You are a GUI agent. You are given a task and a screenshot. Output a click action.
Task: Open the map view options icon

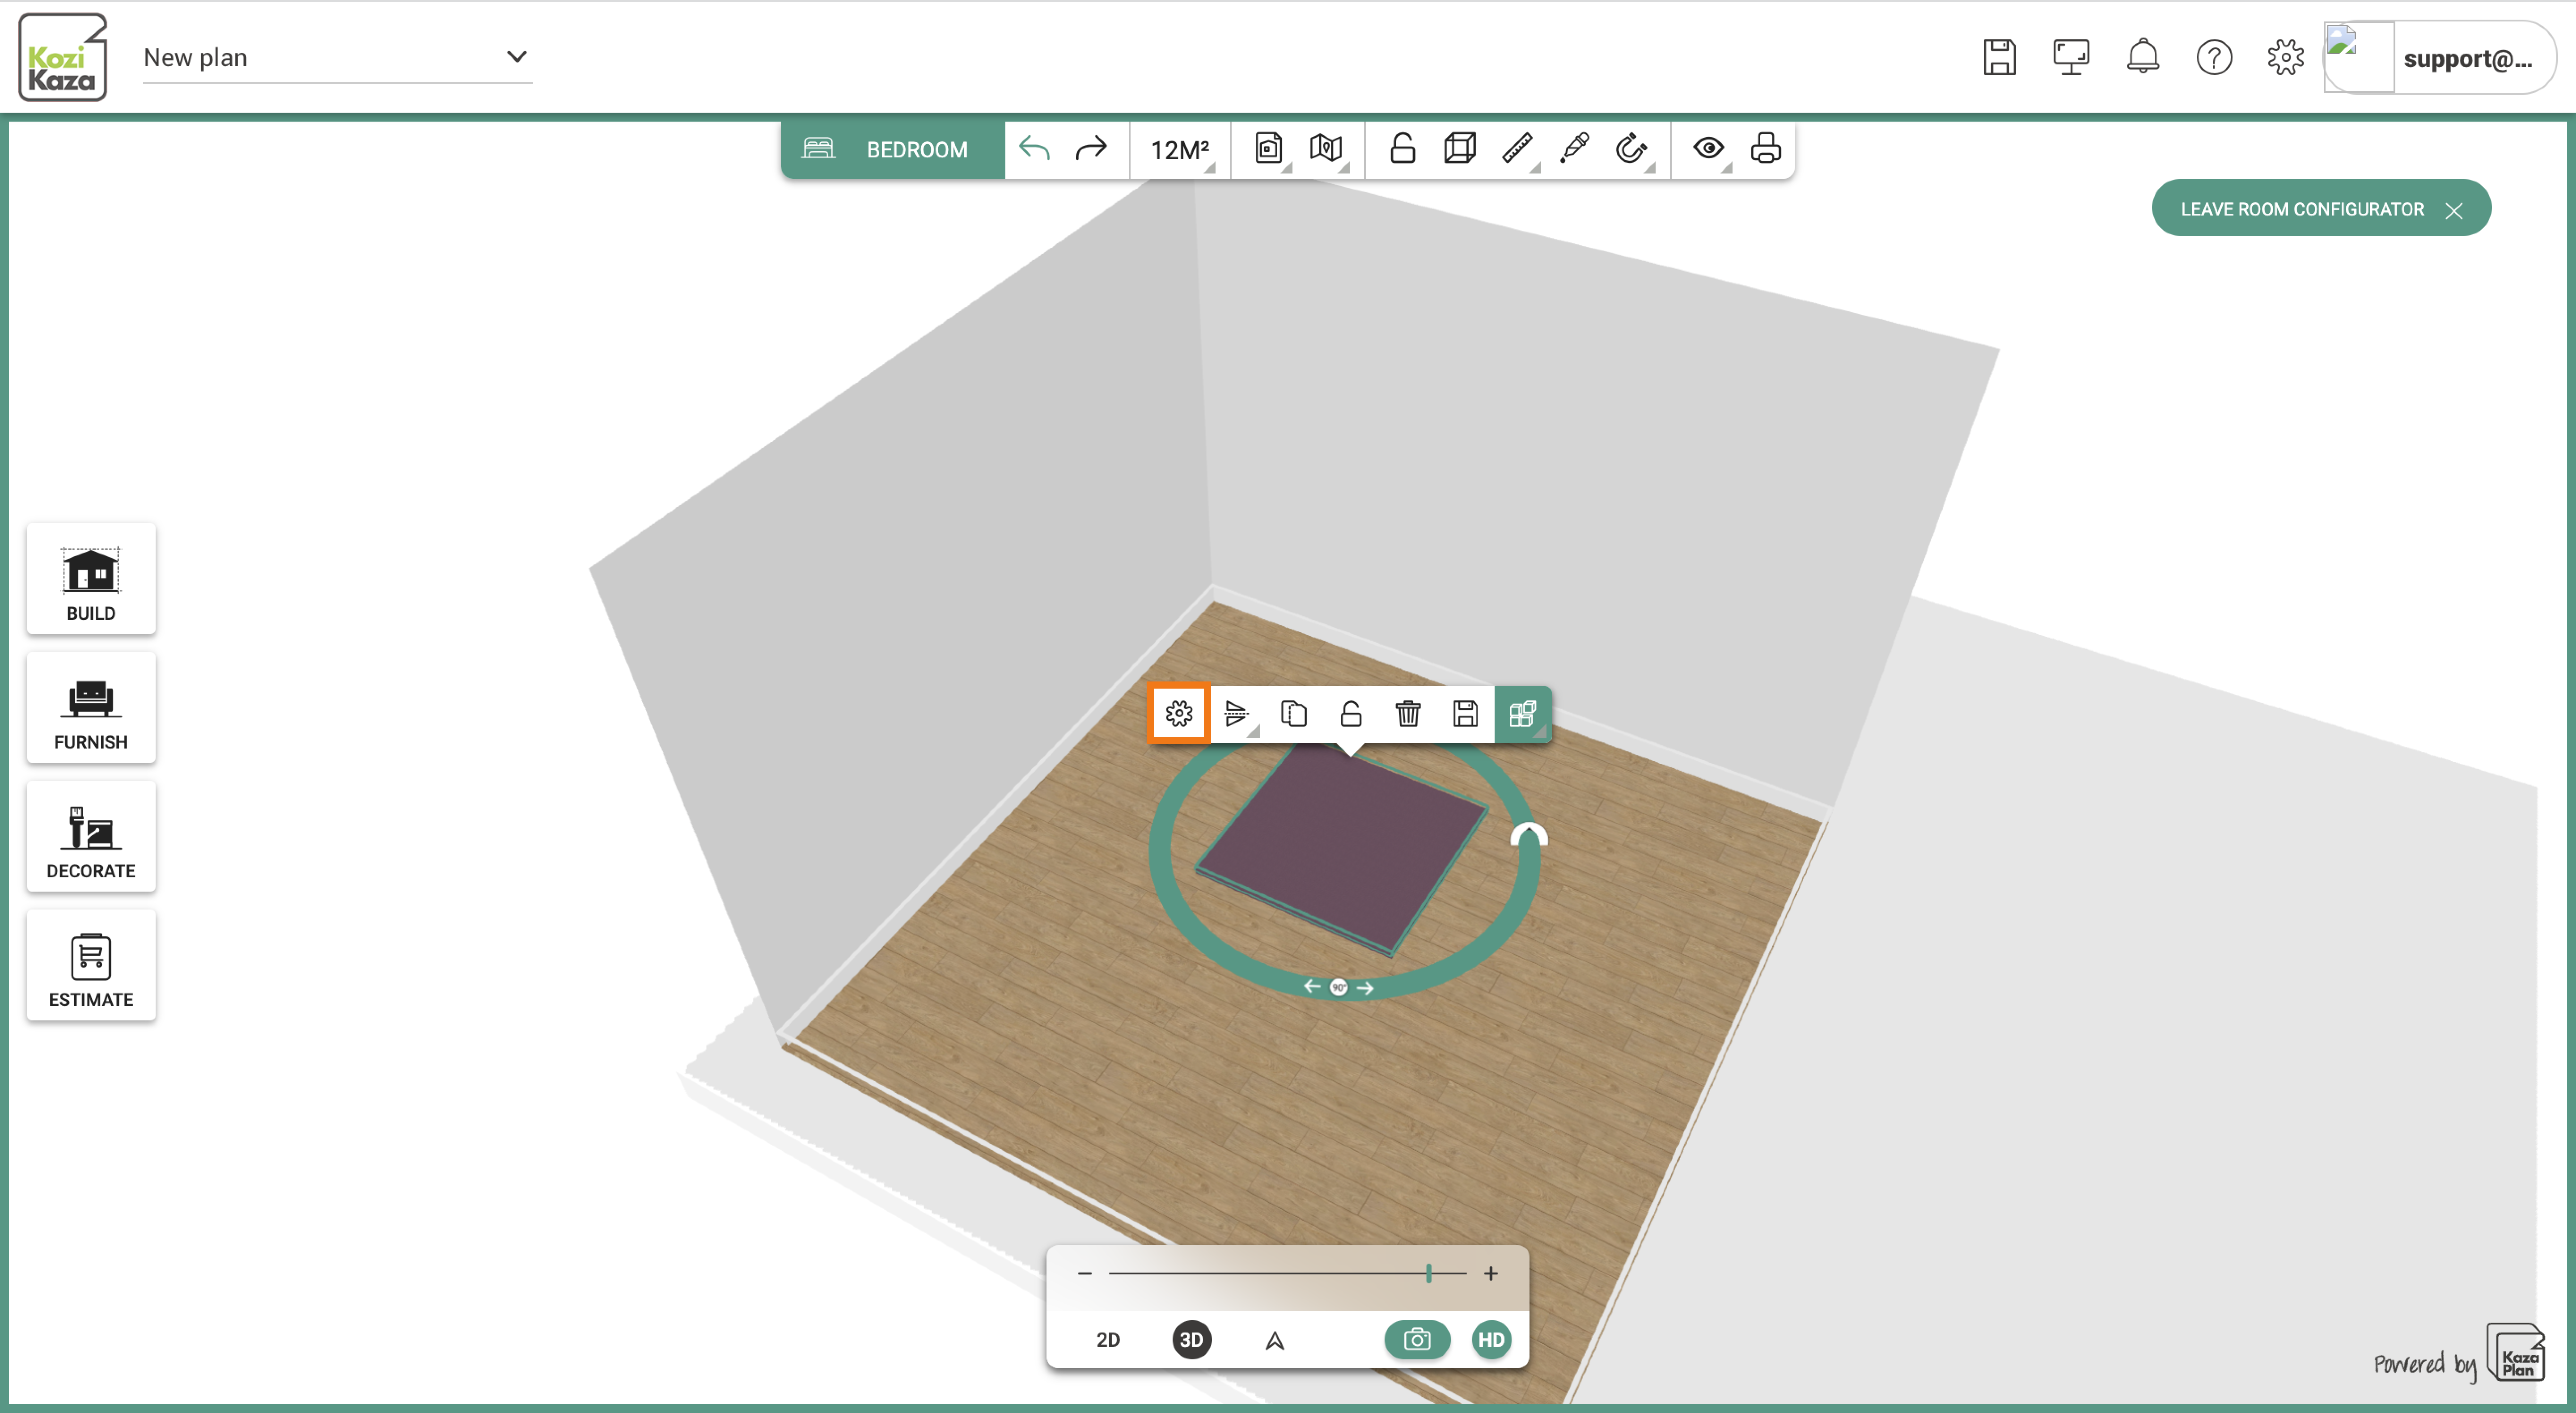click(x=1327, y=149)
